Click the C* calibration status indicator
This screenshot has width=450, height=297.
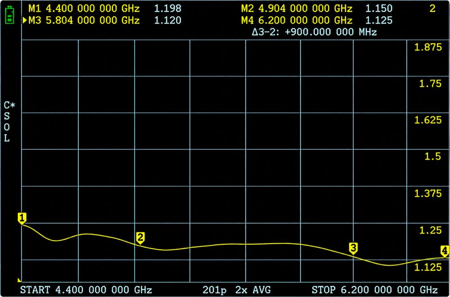9,105
